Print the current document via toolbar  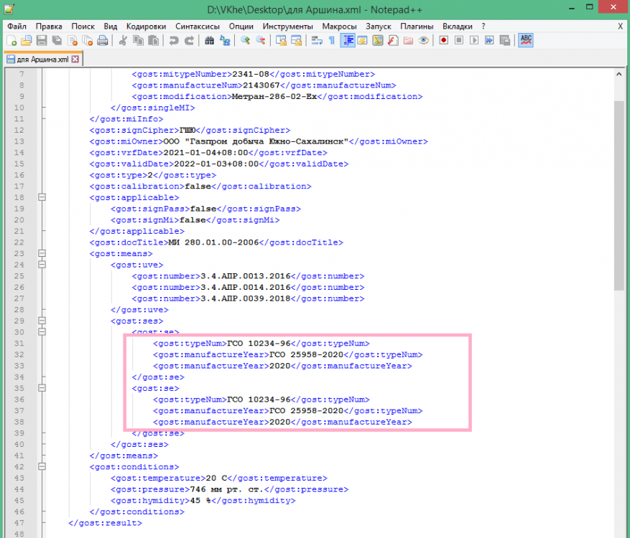103,40
